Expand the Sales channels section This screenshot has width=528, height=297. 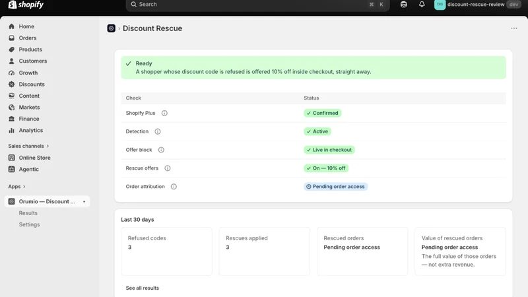[x=28, y=146]
